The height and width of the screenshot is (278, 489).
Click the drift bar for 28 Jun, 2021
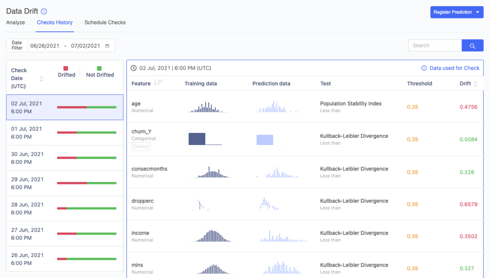point(86,208)
